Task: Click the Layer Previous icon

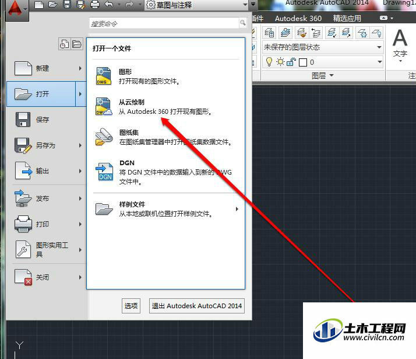Action: [x=316, y=33]
